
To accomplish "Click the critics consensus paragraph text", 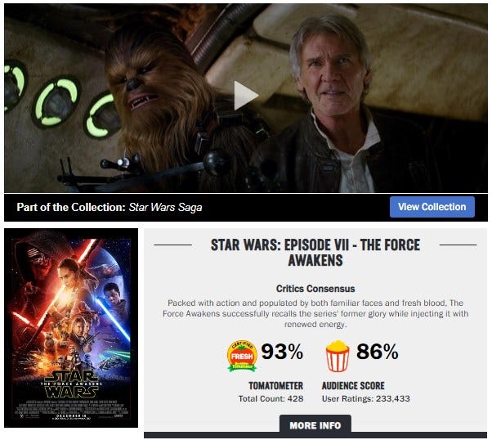I will [315, 313].
